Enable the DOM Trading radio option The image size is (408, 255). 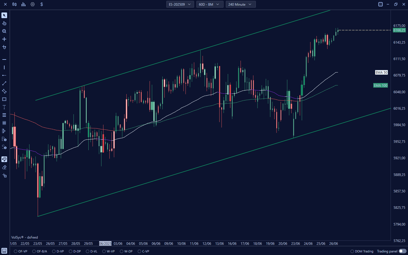pos(352,251)
